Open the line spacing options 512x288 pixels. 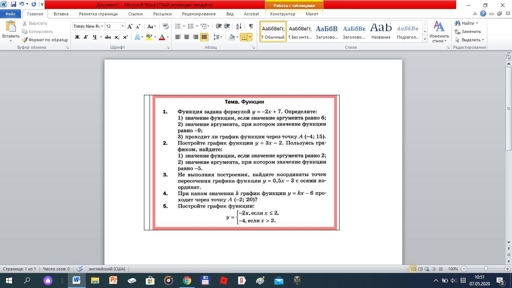(x=218, y=37)
